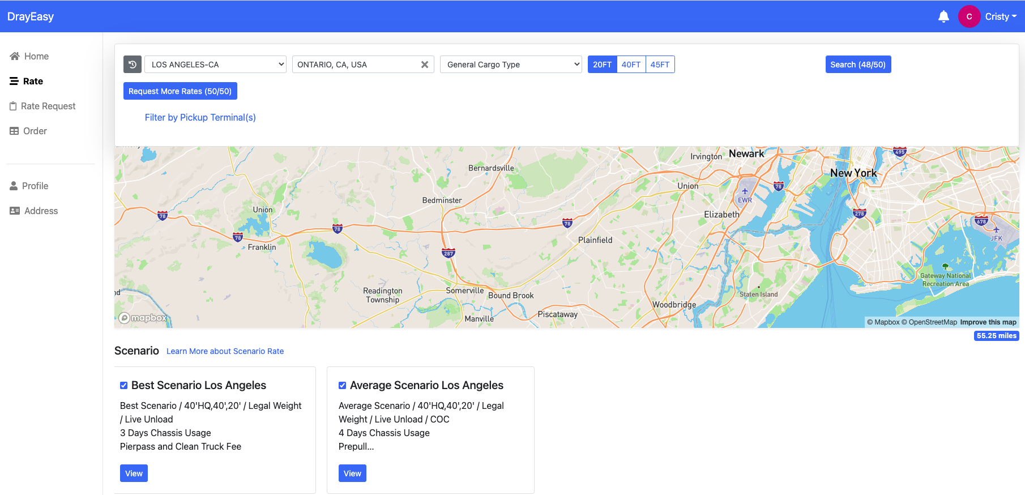Toggle Average Scenario Los Angeles checkbox
The height and width of the screenshot is (495, 1025).
tap(342, 386)
